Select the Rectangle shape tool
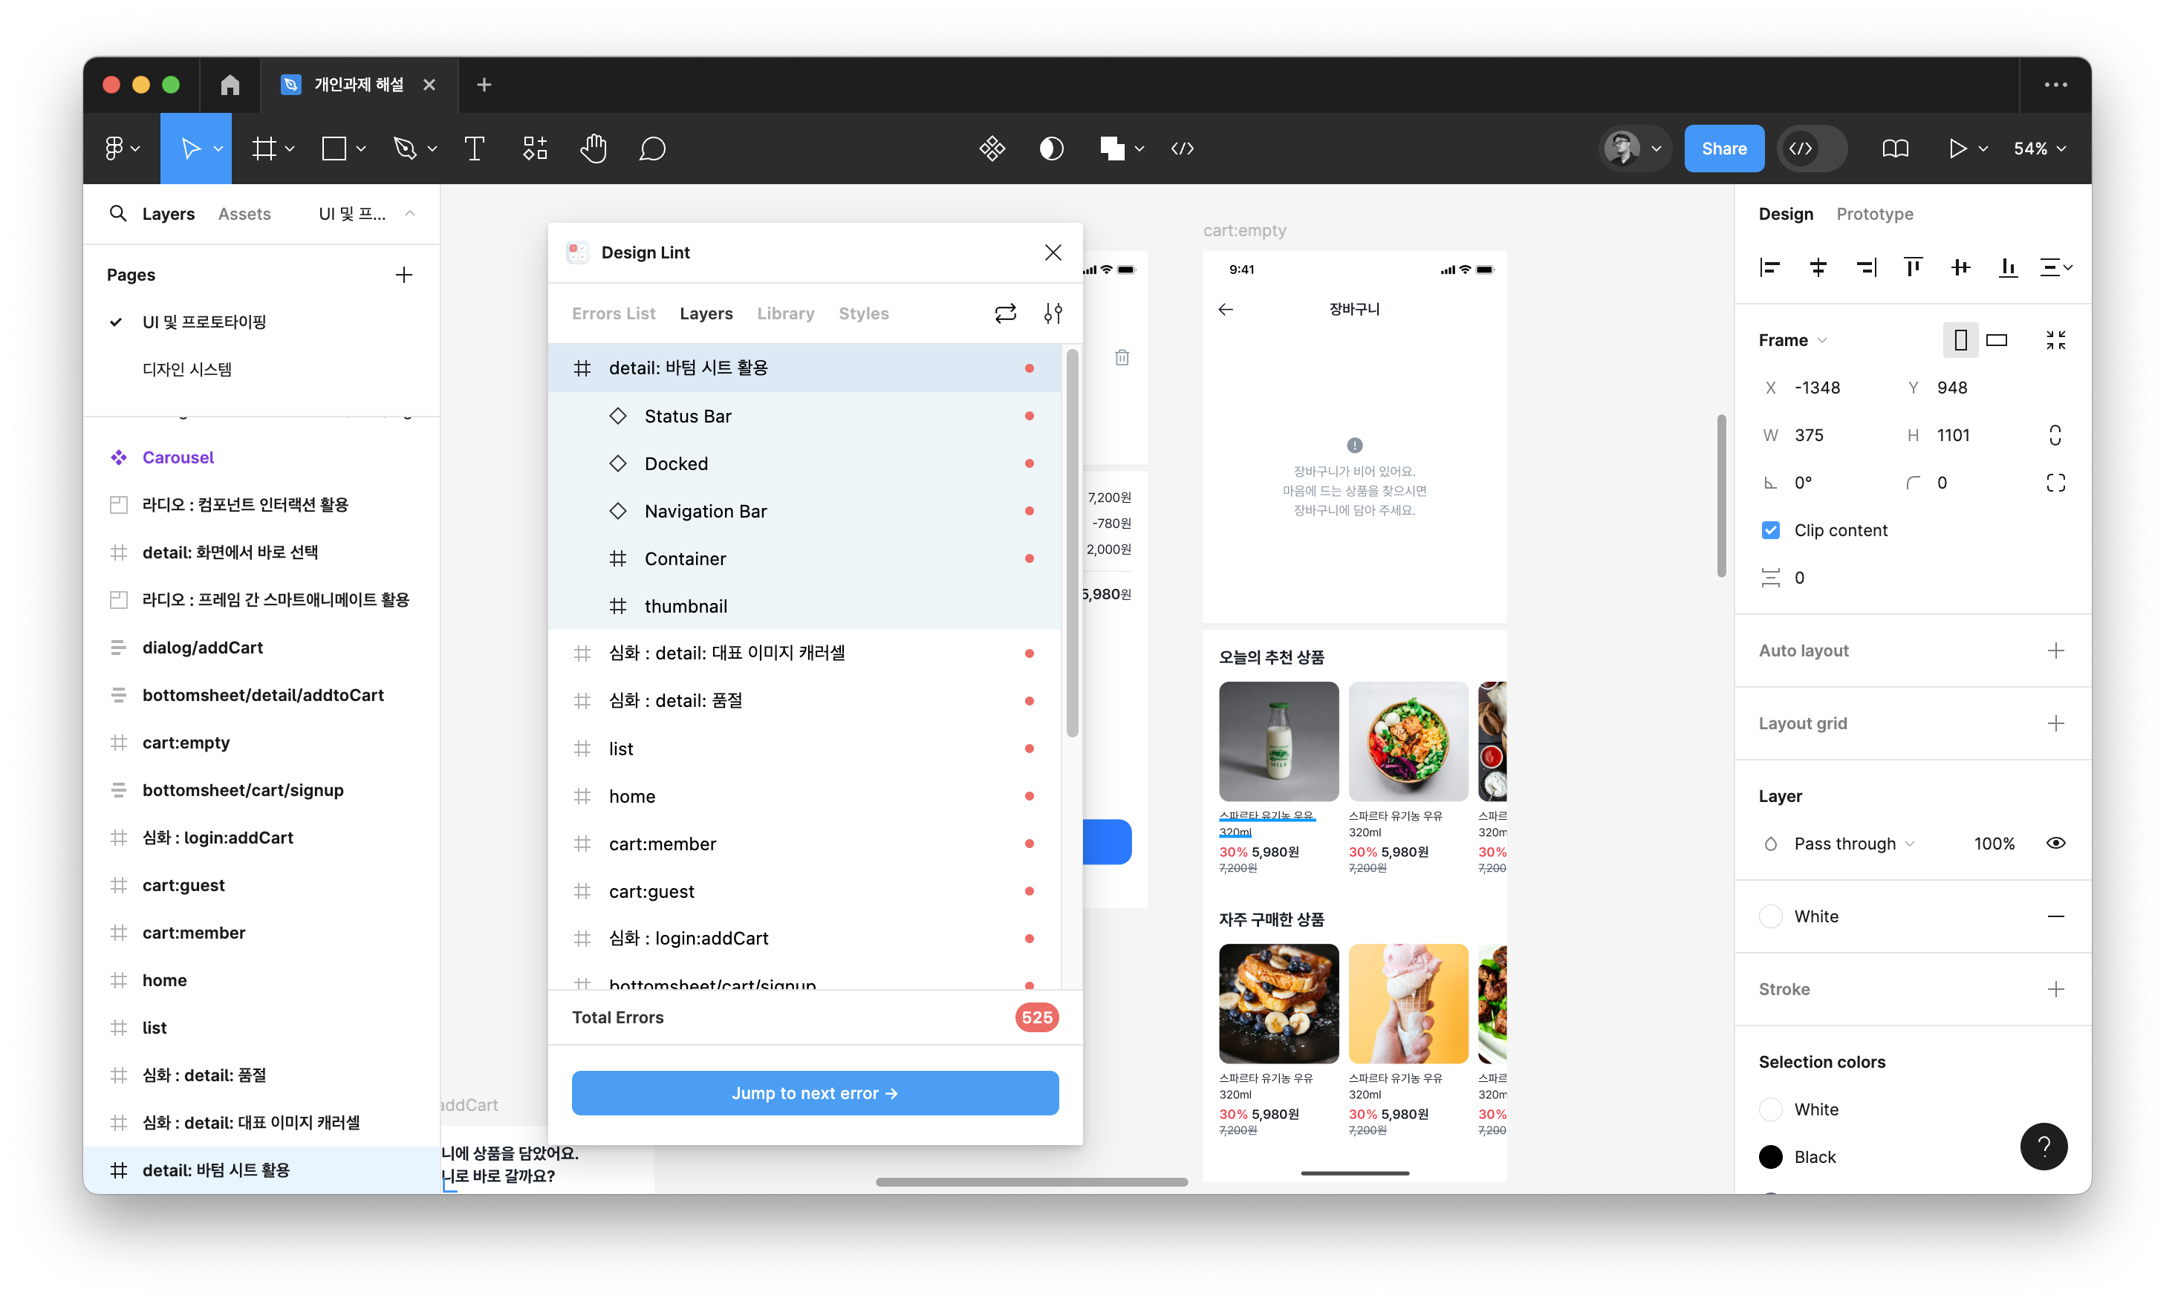The image size is (2175, 1304). pyautogui.click(x=334, y=149)
